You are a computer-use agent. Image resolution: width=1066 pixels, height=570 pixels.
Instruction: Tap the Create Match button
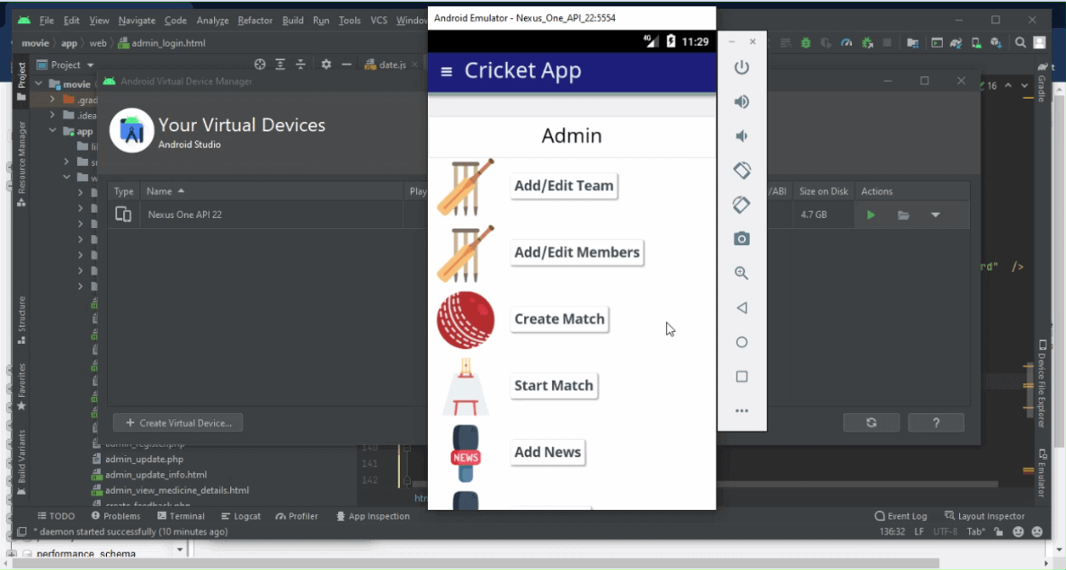(559, 319)
